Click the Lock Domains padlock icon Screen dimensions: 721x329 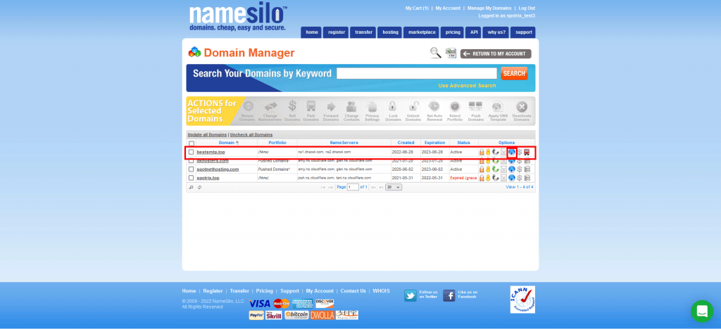[393, 106]
